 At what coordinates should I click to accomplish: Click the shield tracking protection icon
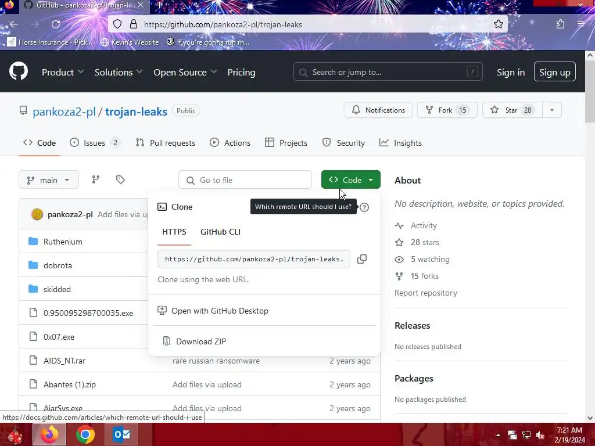117,24
